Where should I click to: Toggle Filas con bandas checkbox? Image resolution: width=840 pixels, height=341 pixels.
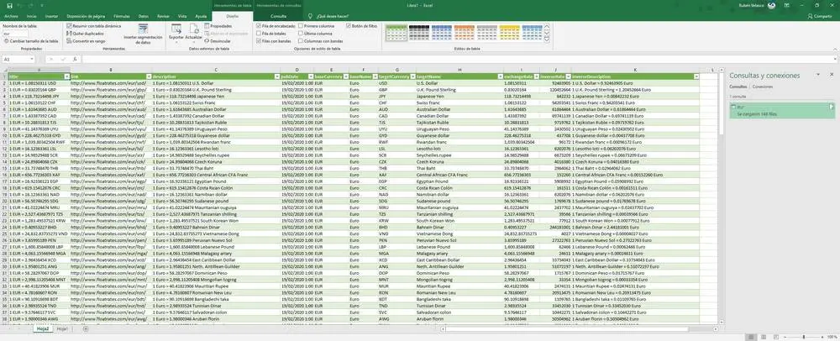coord(260,40)
